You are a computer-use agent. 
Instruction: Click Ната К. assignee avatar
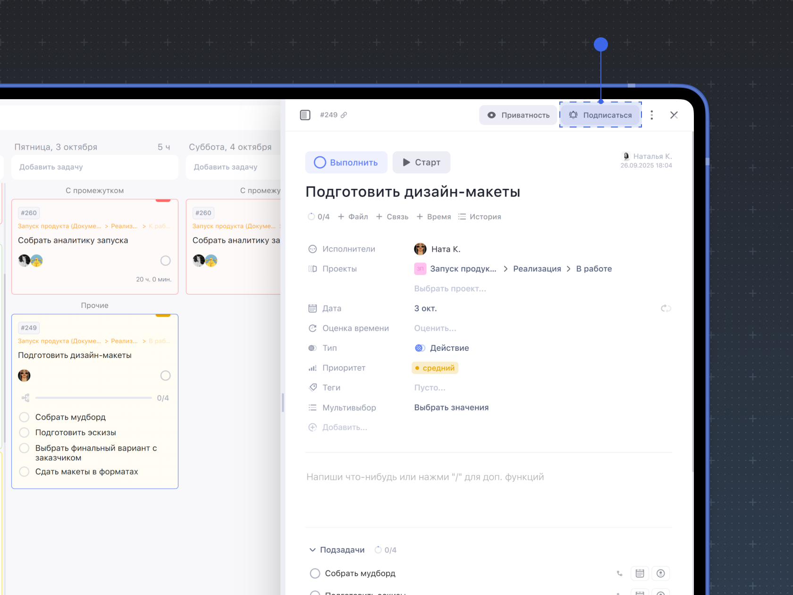(420, 249)
